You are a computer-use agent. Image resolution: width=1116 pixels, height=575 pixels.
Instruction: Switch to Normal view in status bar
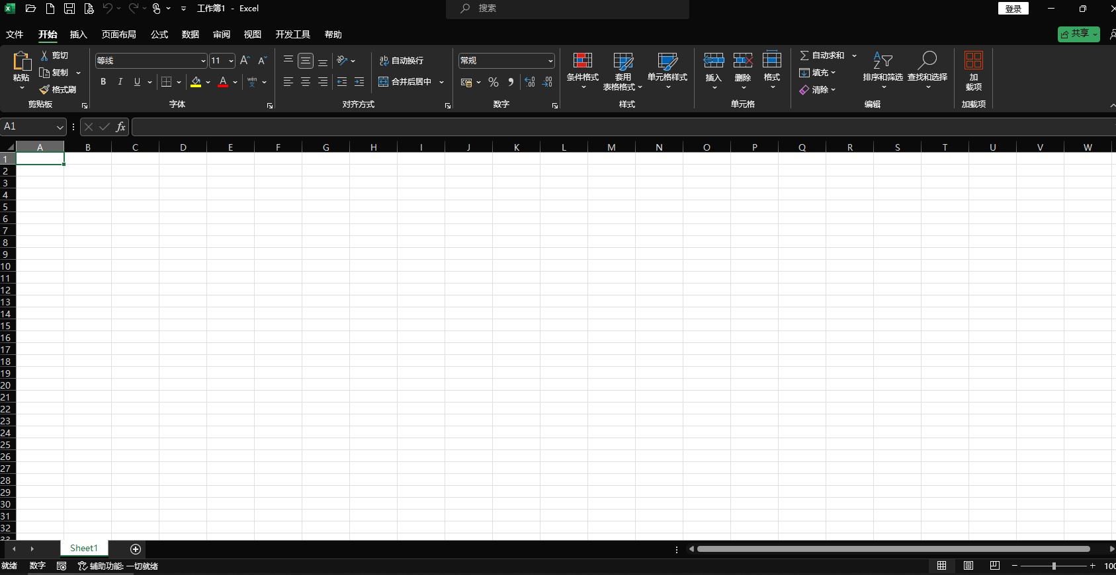point(941,566)
